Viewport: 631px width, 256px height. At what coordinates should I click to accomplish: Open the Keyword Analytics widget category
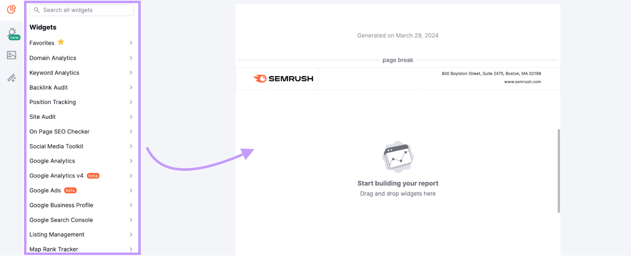coord(54,73)
